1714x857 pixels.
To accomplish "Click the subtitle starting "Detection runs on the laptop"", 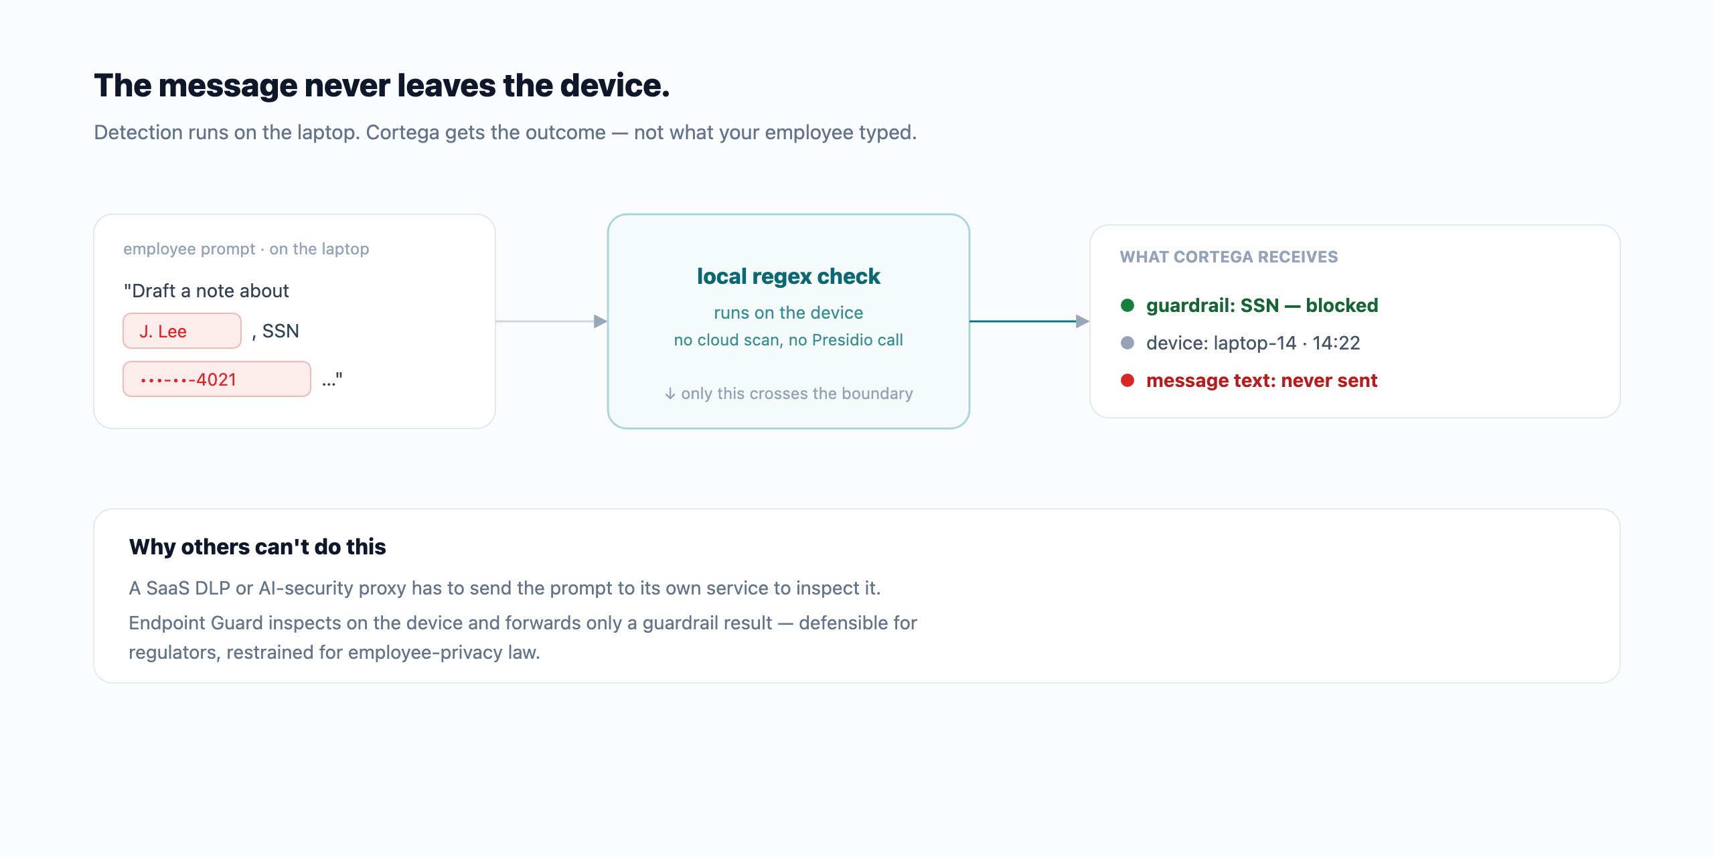I will (x=505, y=133).
